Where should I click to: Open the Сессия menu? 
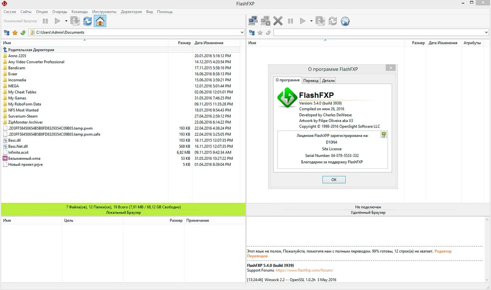10,11
